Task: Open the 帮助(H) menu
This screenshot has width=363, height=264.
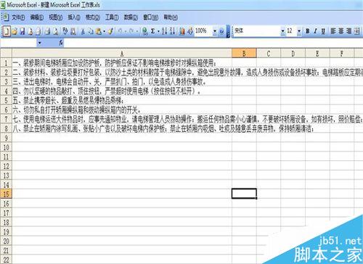Action: click(x=171, y=17)
